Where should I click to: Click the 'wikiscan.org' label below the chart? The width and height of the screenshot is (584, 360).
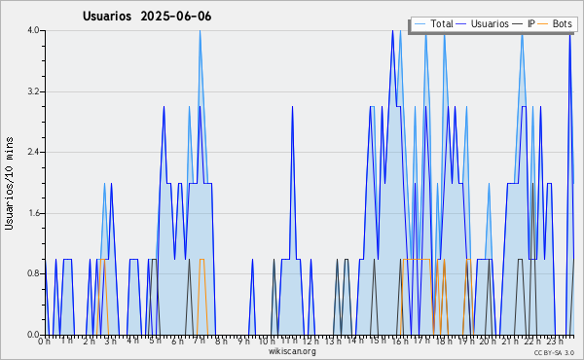[292, 351]
